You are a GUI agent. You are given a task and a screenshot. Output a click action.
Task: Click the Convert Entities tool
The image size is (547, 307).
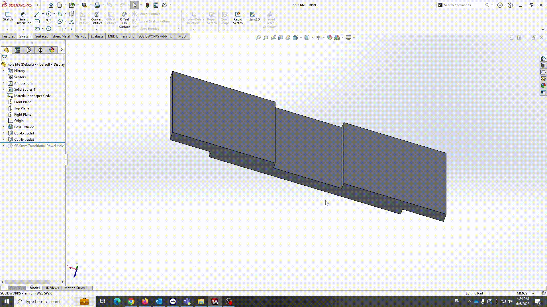point(97,18)
